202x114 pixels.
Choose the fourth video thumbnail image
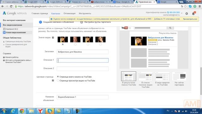[100, 39]
